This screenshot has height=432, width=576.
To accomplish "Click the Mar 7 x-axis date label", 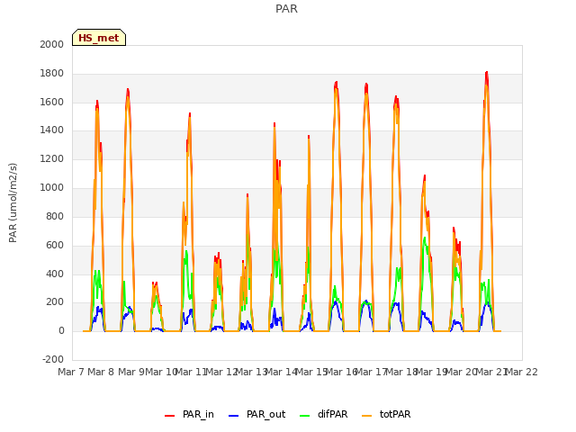I will pos(71,372).
